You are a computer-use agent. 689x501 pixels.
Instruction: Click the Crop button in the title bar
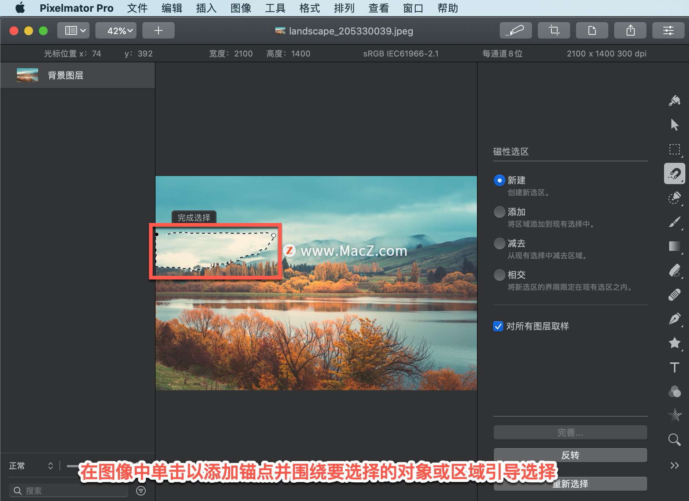[554, 30]
